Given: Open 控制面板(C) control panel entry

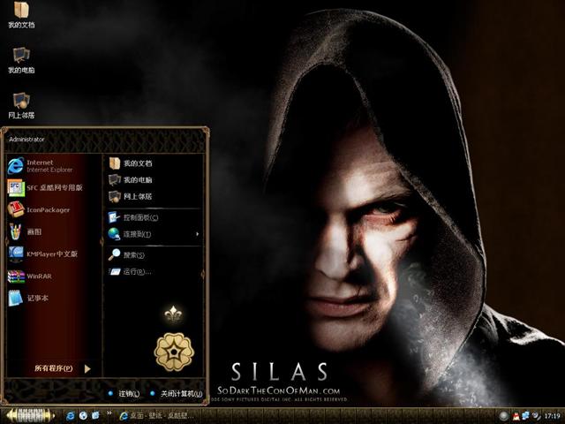Looking at the screenshot, I should [x=154, y=217].
